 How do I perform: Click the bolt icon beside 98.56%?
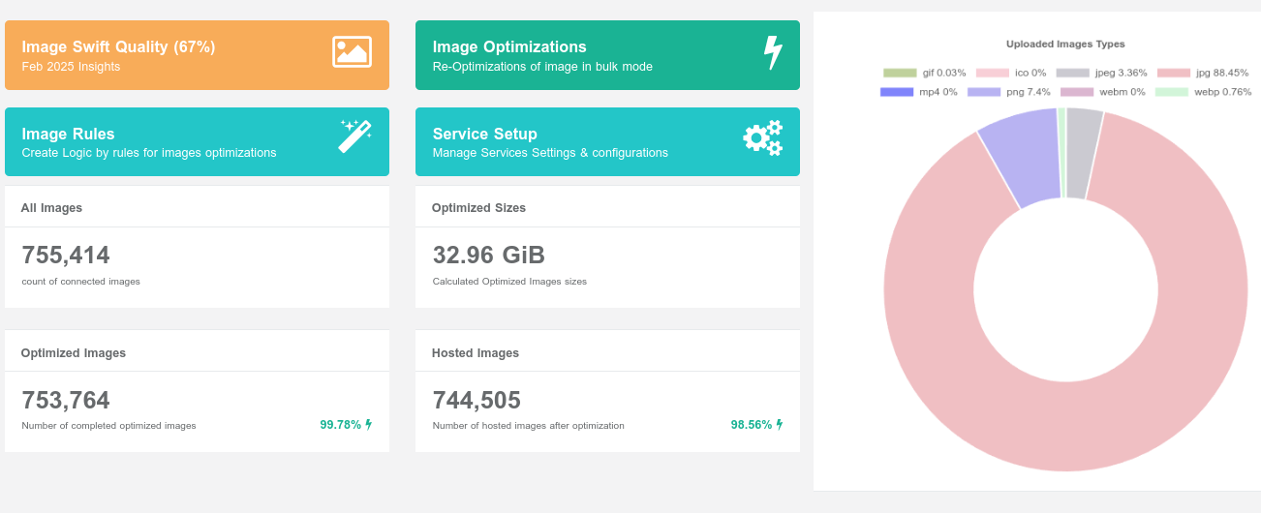click(x=780, y=425)
